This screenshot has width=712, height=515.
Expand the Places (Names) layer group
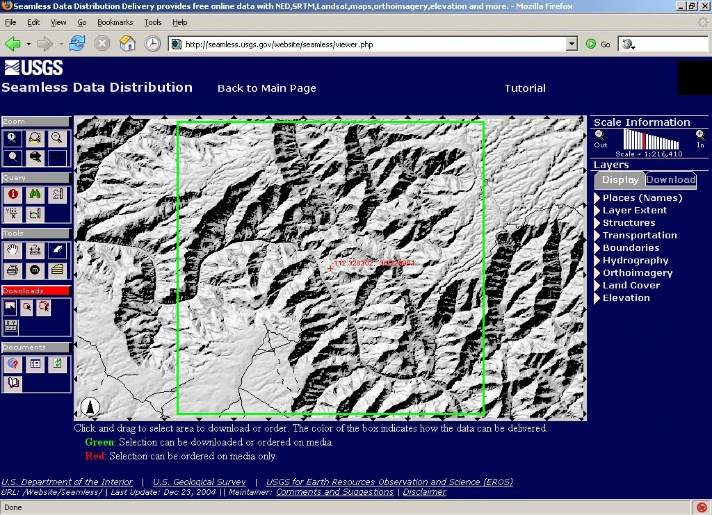[x=597, y=198]
